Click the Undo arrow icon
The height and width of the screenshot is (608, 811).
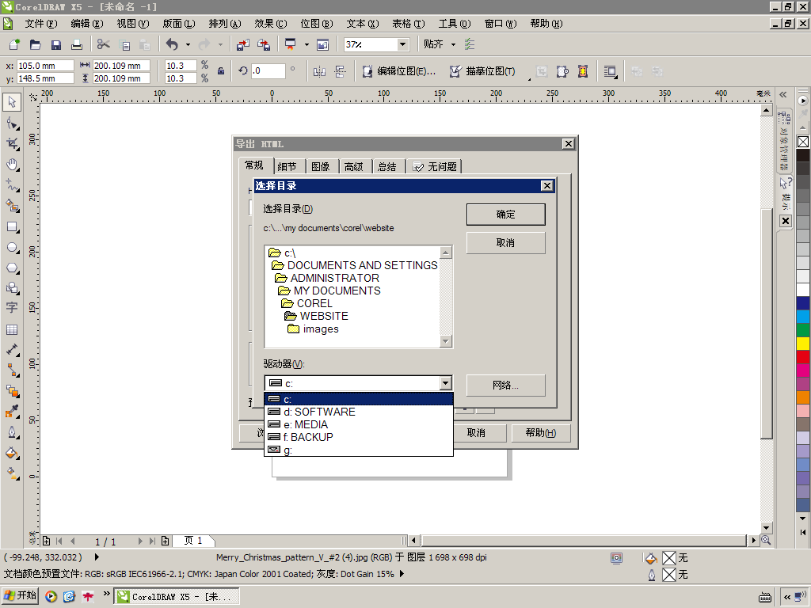[x=172, y=44]
